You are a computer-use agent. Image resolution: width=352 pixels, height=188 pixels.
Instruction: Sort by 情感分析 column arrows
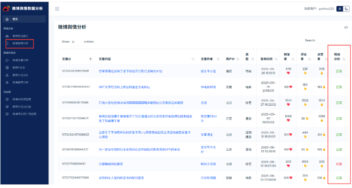[344, 59]
